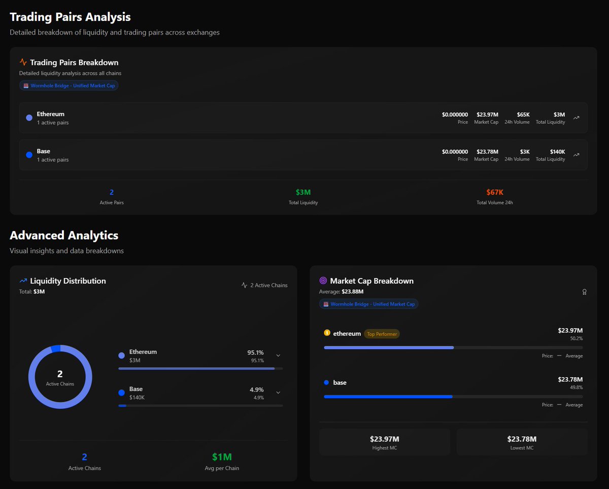Click the Total: $3M text in Liquidity Distribution
The image size is (609, 489).
point(32,292)
